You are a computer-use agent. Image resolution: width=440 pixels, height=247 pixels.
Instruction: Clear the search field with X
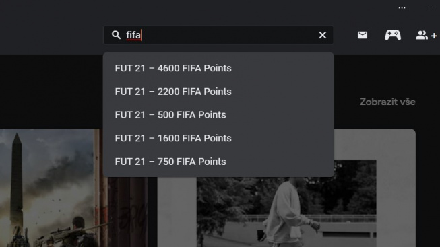click(x=323, y=35)
